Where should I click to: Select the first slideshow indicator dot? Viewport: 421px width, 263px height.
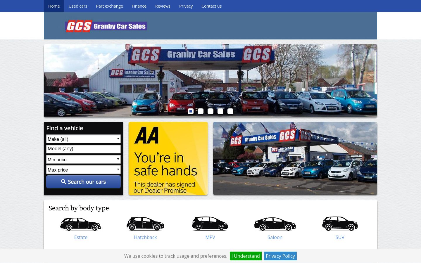point(191,111)
